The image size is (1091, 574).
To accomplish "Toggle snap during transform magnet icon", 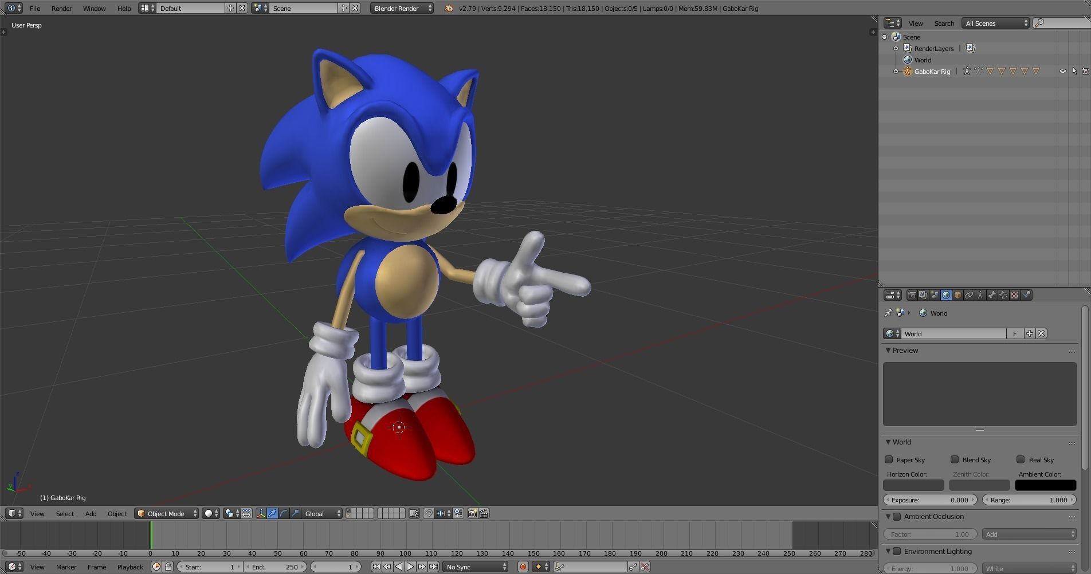I will click(x=428, y=513).
